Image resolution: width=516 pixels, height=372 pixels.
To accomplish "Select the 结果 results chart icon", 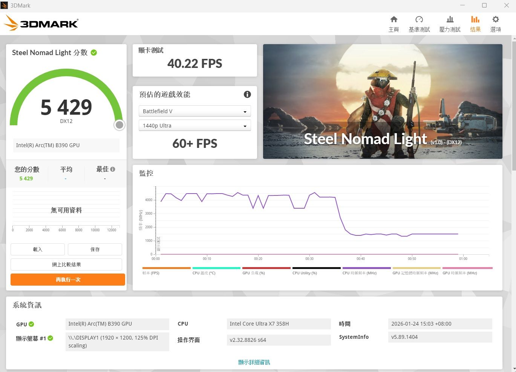I will [475, 19].
